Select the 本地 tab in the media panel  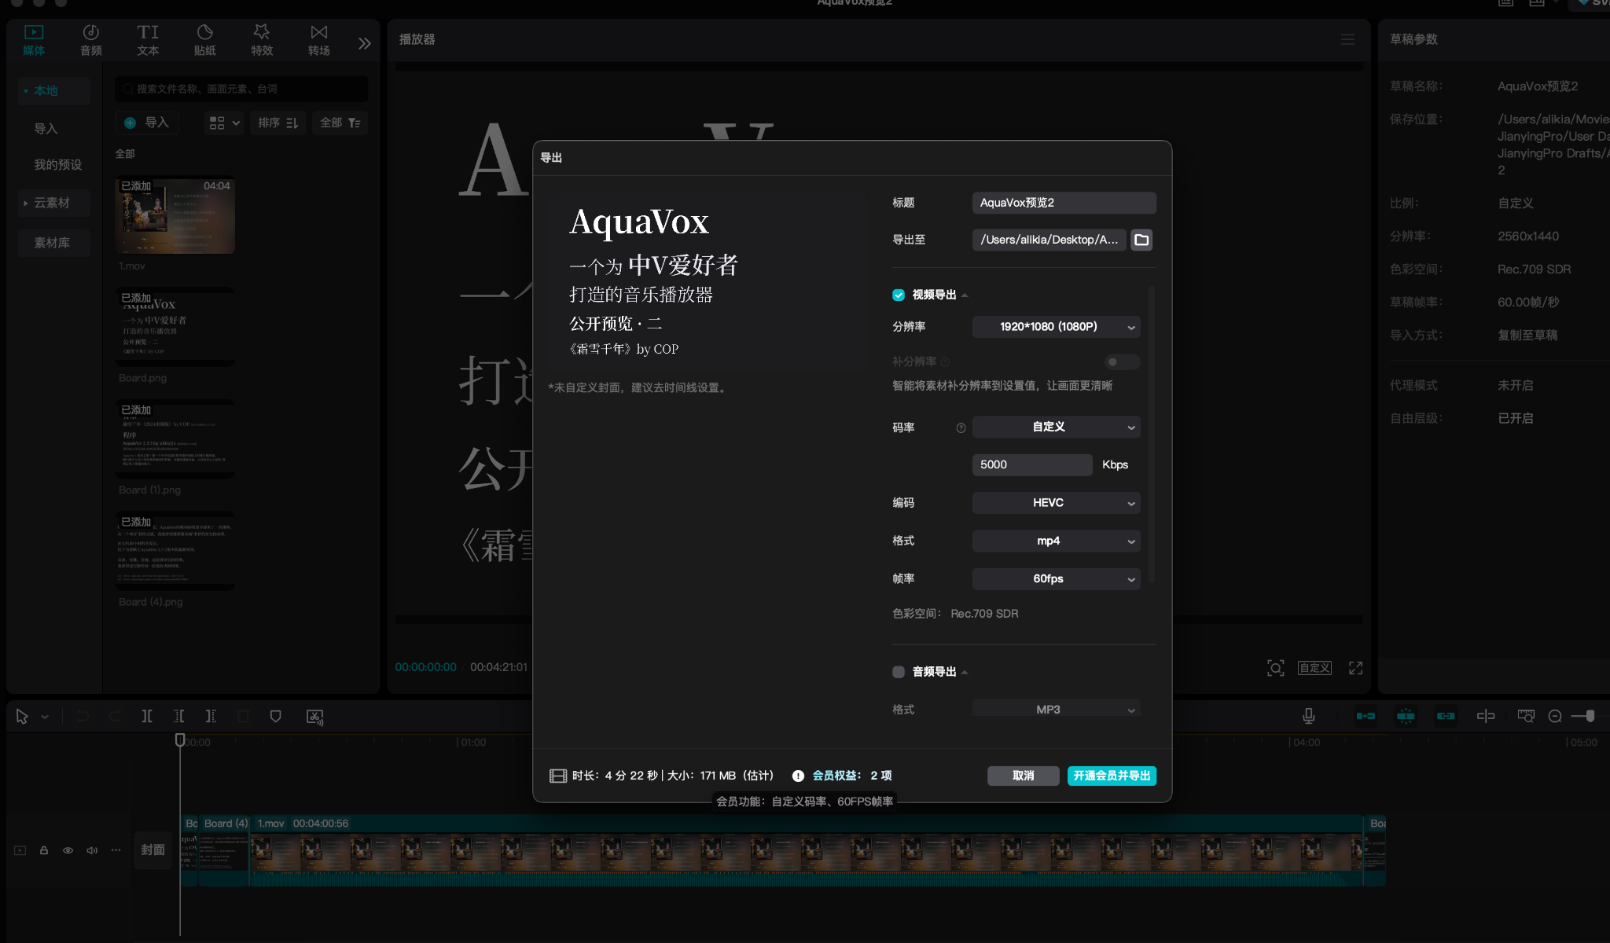[x=53, y=90]
